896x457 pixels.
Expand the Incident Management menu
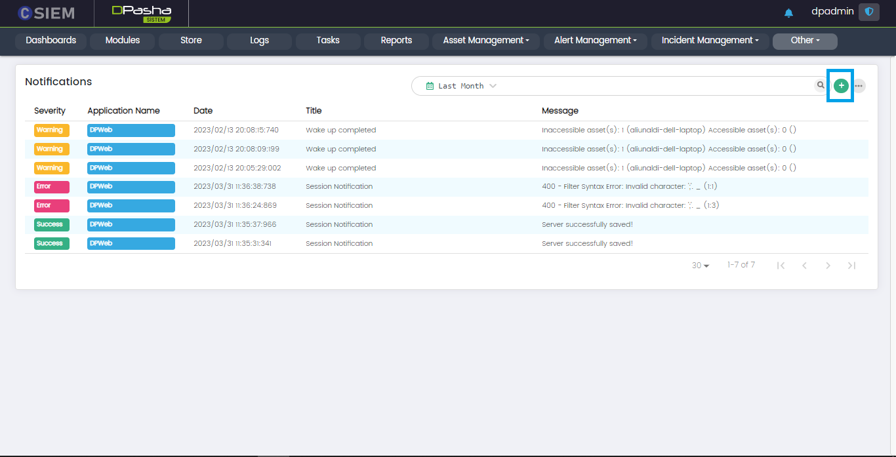[710, 41]
